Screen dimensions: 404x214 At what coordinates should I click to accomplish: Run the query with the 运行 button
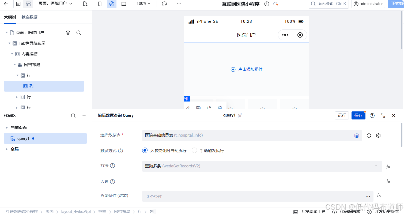[x=342, y=115]
